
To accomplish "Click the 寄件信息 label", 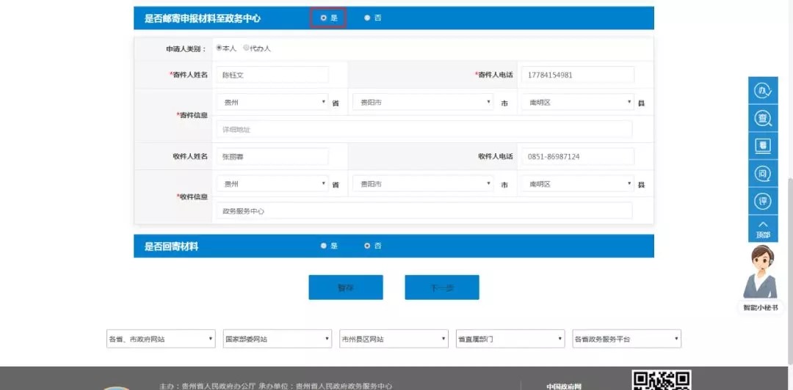I will tap(192, 115).
